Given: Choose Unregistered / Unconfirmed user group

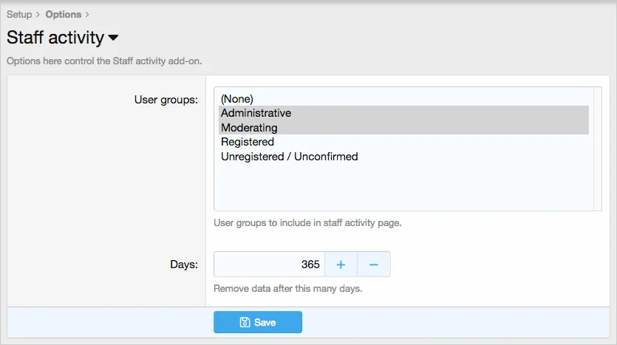Looking at the screenshot, I should [x=289, y=157].
